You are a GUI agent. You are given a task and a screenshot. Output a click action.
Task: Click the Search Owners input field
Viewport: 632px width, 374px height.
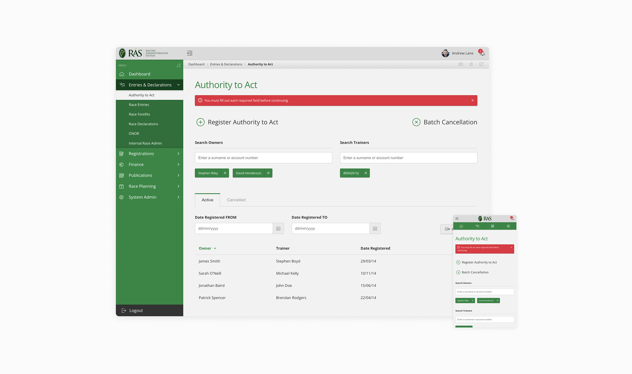coord(263,158)
